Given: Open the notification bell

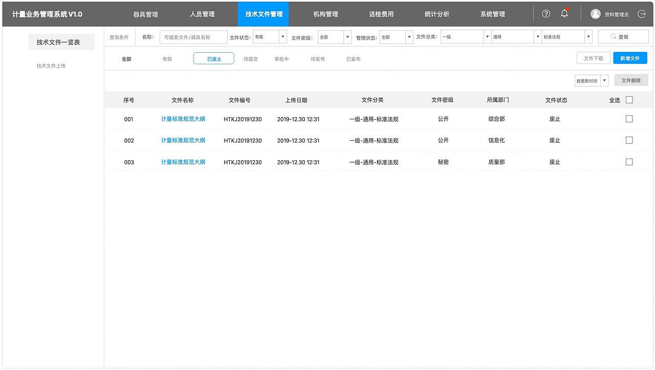Looking at the screenshot, I should click(x=564, y=14).
